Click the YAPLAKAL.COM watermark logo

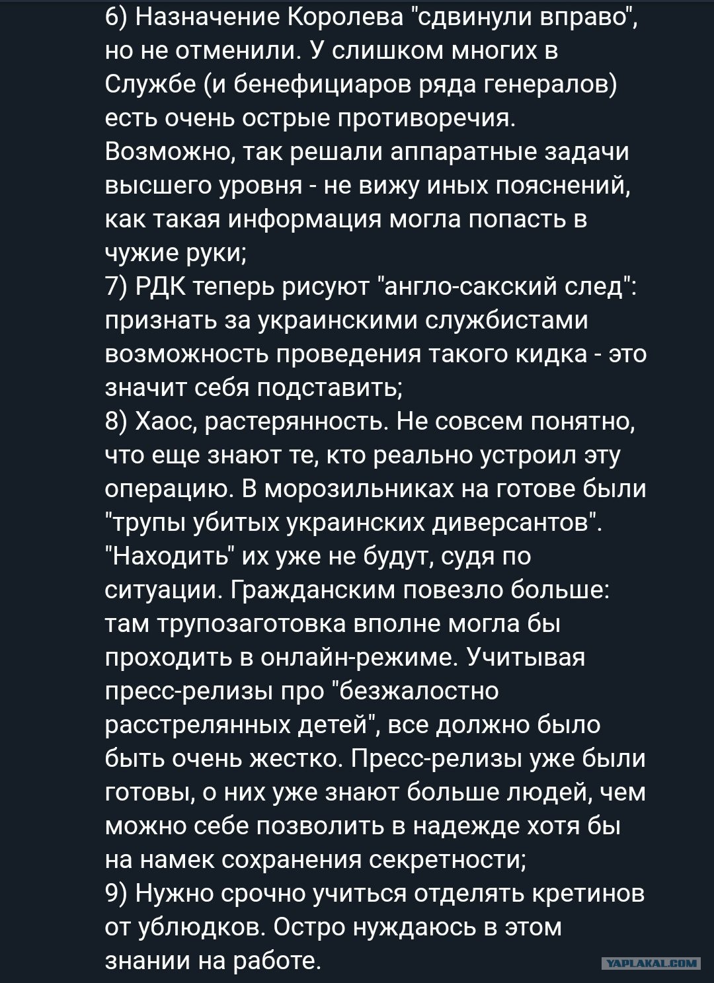point(653,963)
